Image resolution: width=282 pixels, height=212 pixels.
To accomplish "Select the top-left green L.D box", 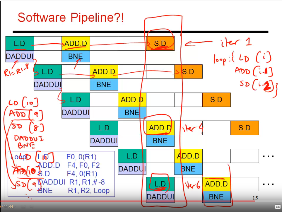I will click(x=20, y=43).
